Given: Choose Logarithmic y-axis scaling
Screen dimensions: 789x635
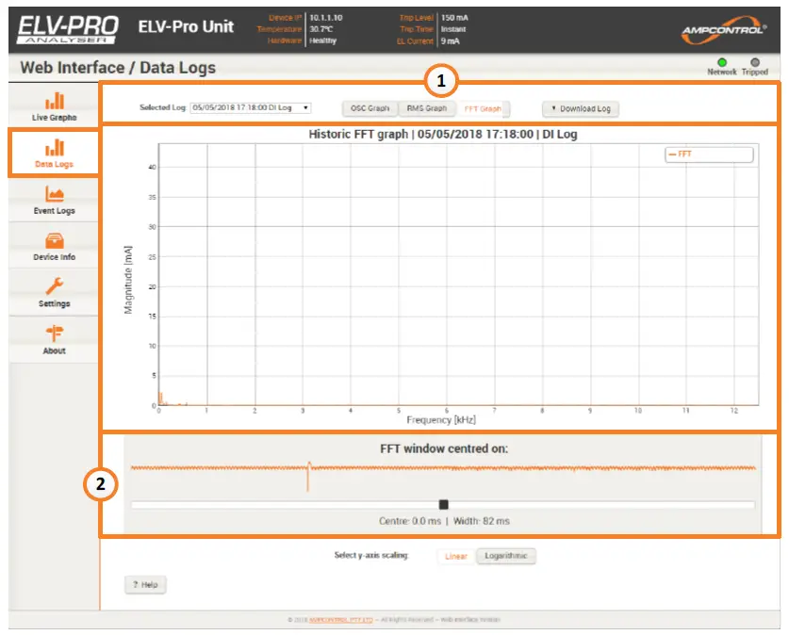Looking at the screenshot, I should [505, 556].
